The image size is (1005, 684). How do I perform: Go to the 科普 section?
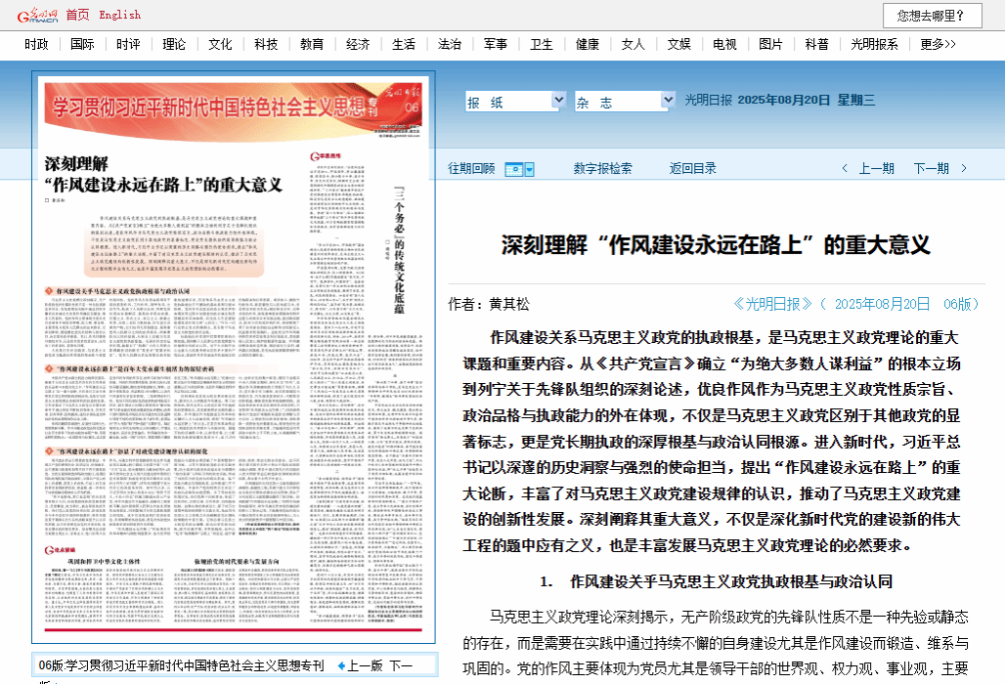coord(816,44)
